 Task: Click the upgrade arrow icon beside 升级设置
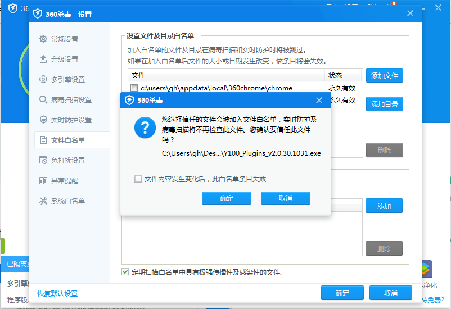pyautogui.click(x=43, y=59)
